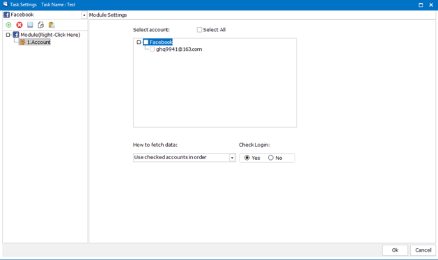This screenshot has width=438, height=260.
Task: Select No for Check Login
Action: [271, 158]
